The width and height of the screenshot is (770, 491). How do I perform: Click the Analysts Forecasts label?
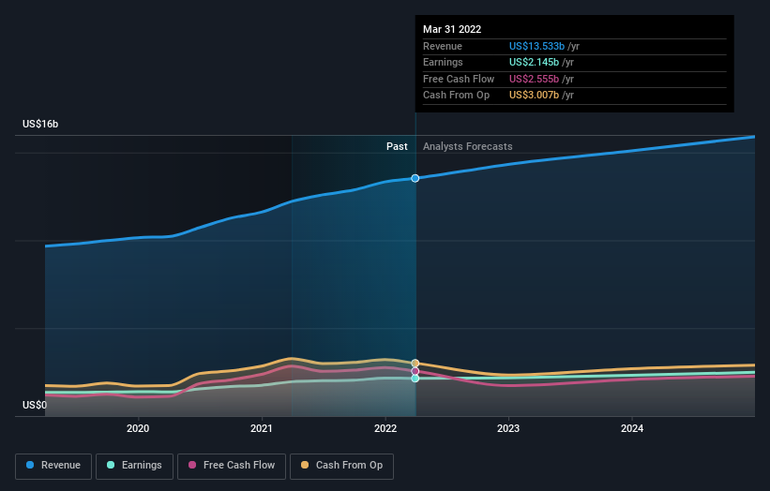[467, 147]
